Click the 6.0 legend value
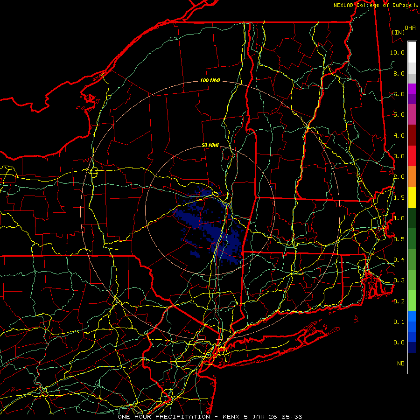The image size is (420, 420). (399, 94)
